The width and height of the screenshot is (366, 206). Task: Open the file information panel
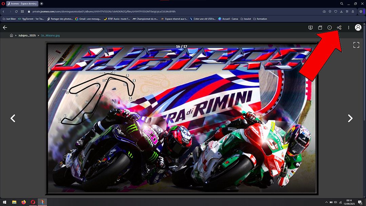(x=329, y=27)
